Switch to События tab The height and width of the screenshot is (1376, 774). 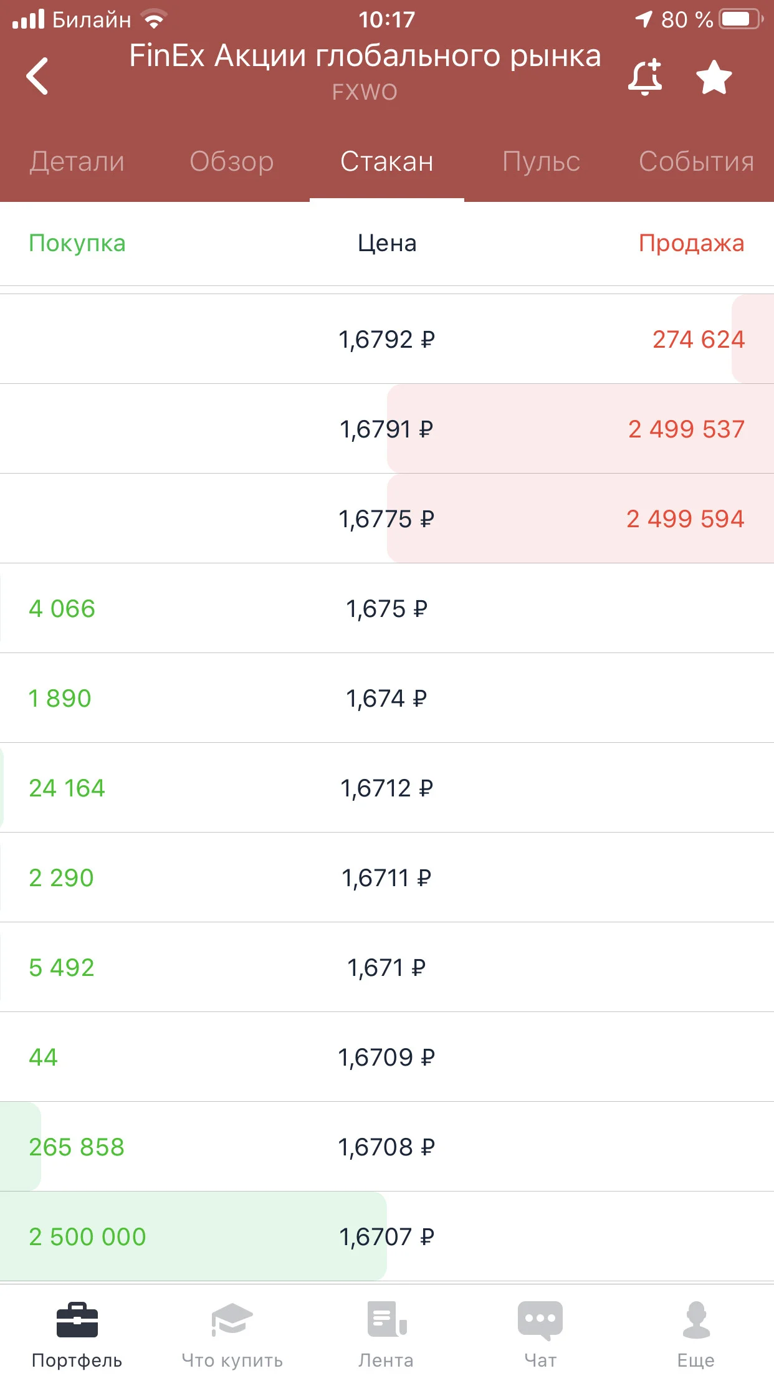point(696,161)
